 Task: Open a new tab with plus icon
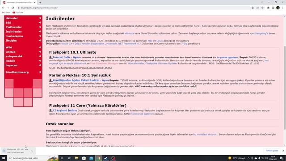[40, 3]
